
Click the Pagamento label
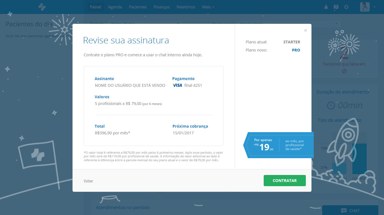tap(183, 79)
